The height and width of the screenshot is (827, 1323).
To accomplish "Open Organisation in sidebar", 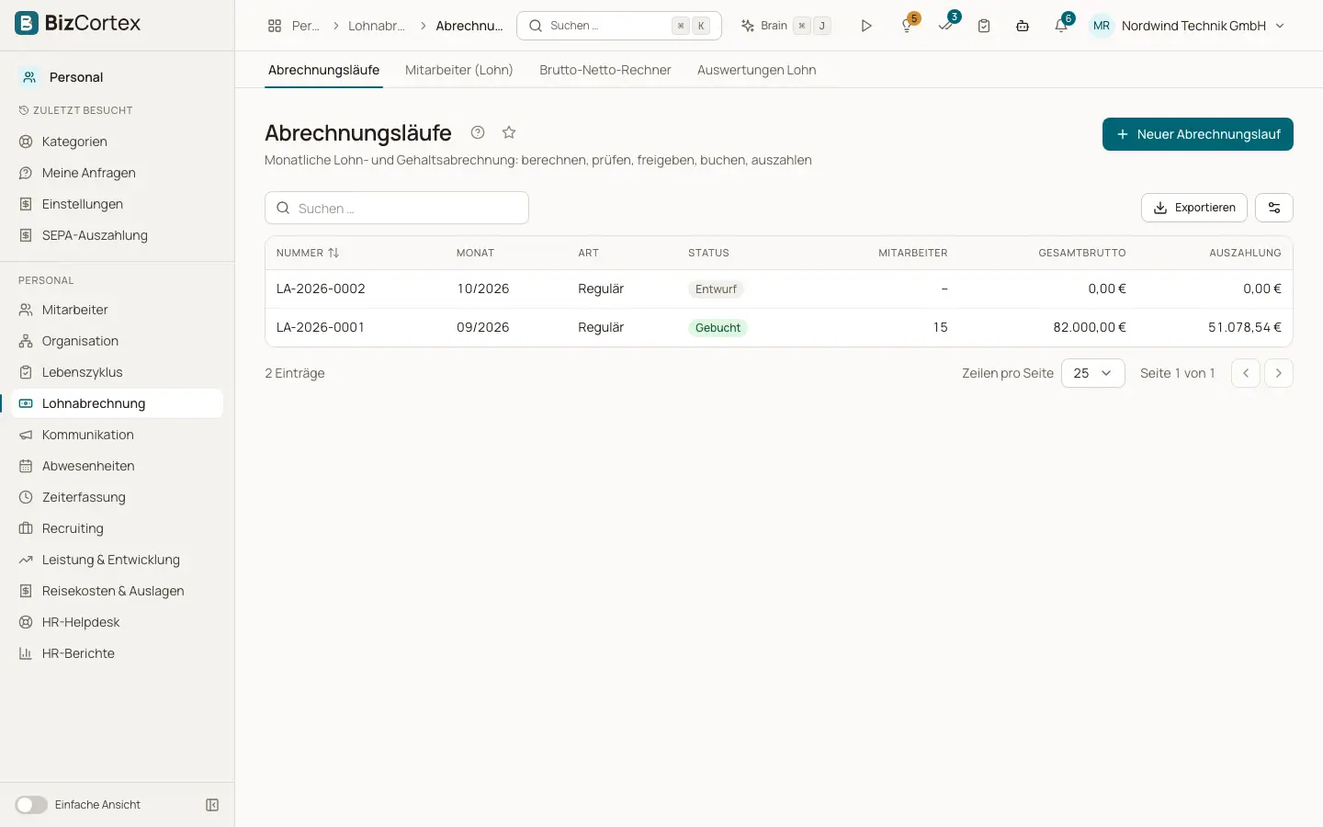I will tap(118, 341).
